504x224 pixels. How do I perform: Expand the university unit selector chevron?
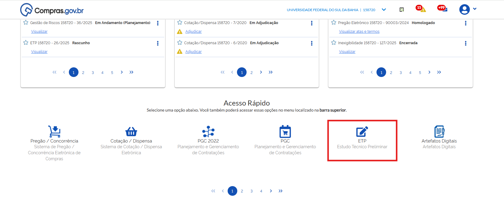(x=384, y=10)
